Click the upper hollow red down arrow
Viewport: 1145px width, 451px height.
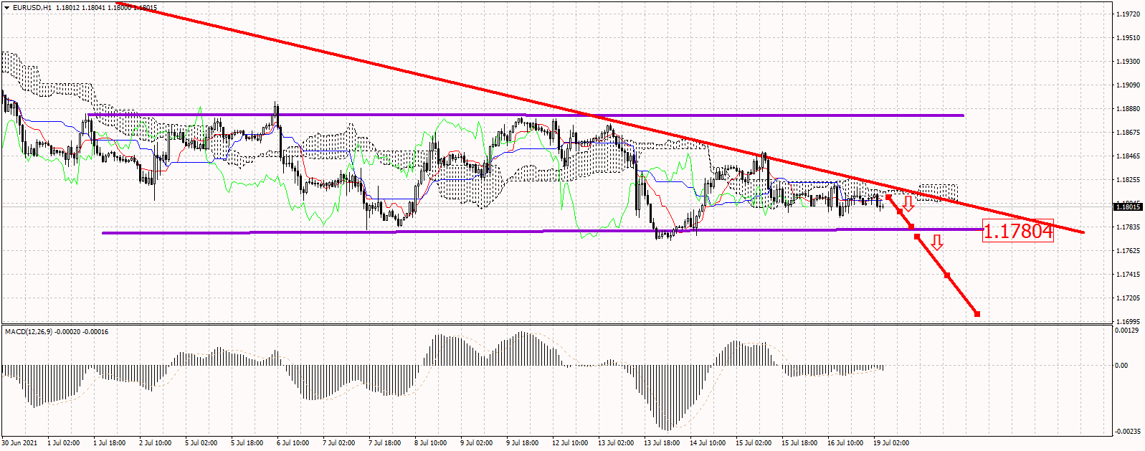(x=908, y=204)
